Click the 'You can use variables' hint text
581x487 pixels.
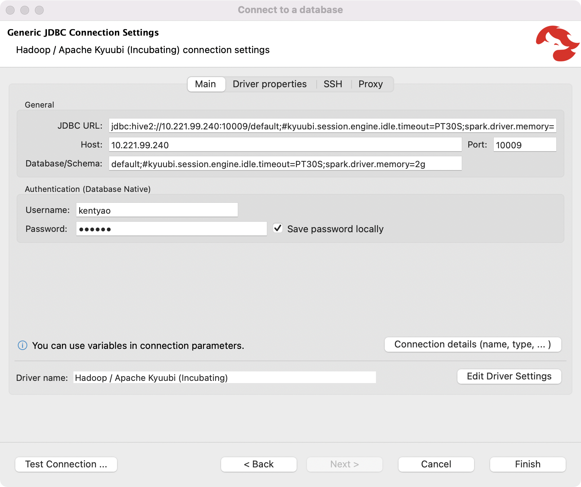click(x=138, y=345)
